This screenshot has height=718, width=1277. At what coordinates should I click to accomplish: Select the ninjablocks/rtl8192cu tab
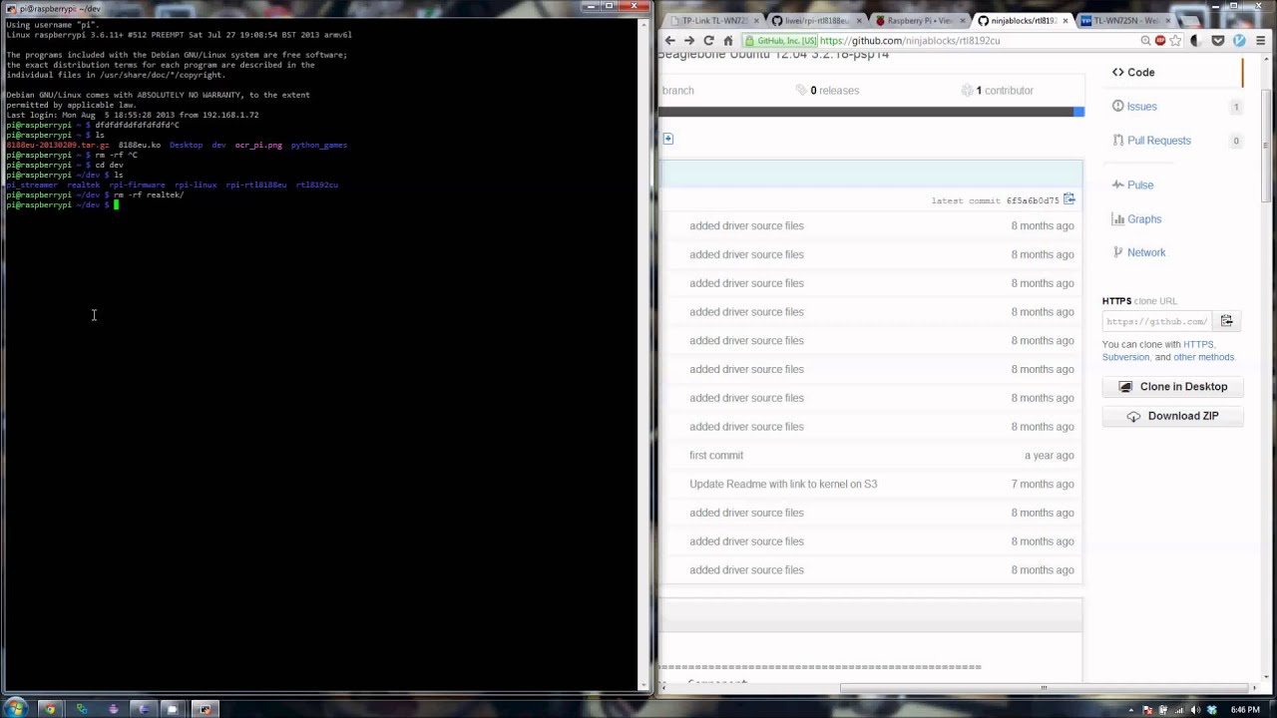[x=1023, y=21]
